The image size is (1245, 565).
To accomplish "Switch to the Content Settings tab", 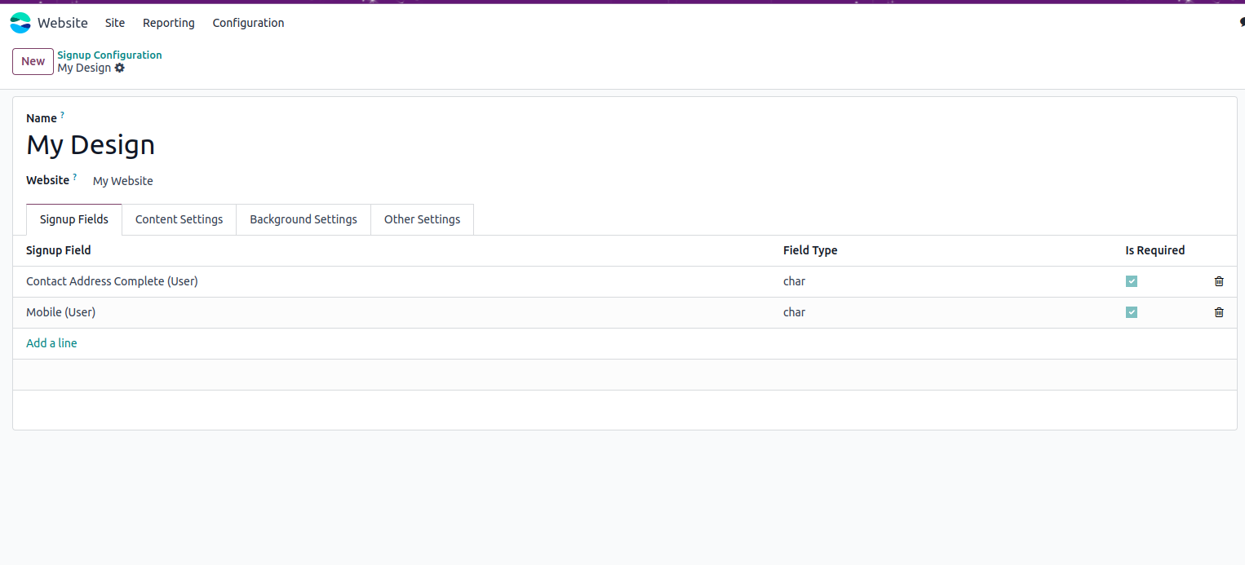I will tap(179, 219).
